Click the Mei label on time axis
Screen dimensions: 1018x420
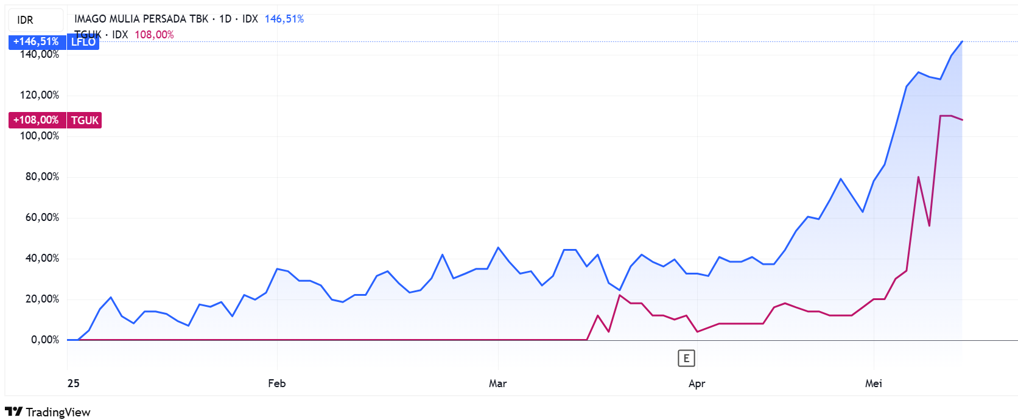(x=873, y=383)
